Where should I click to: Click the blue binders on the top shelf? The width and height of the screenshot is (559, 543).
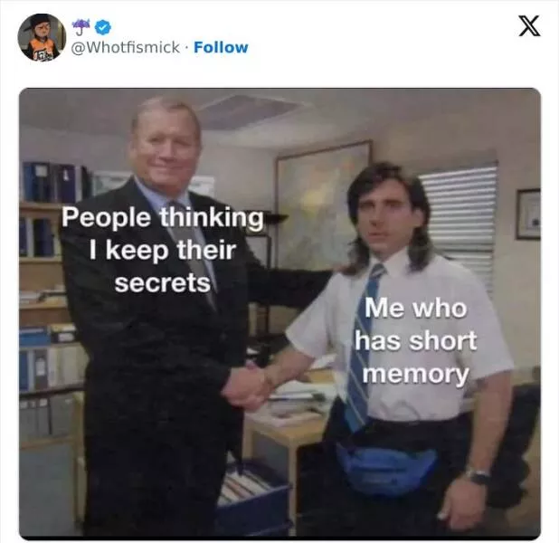tap(52, 182)
